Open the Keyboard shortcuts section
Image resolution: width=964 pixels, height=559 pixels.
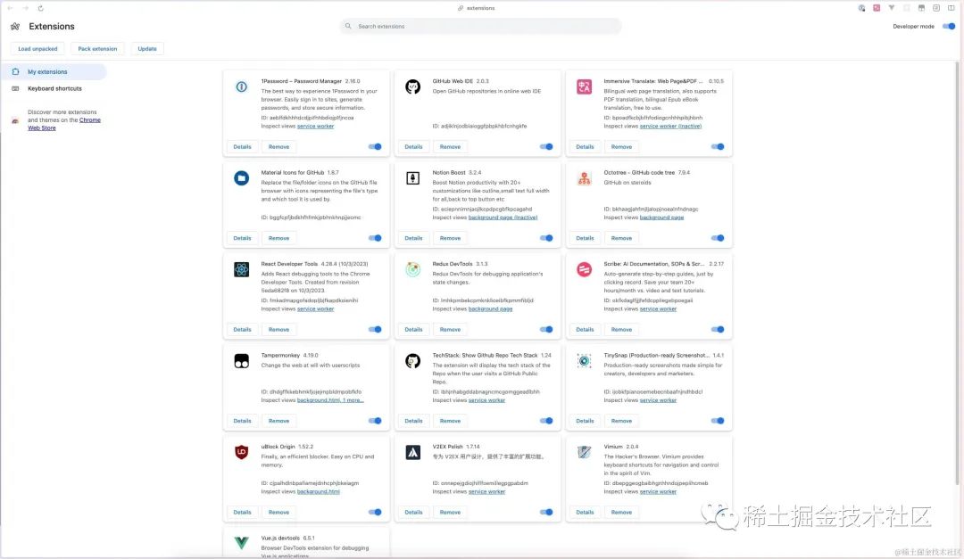(x=54, y=88)
